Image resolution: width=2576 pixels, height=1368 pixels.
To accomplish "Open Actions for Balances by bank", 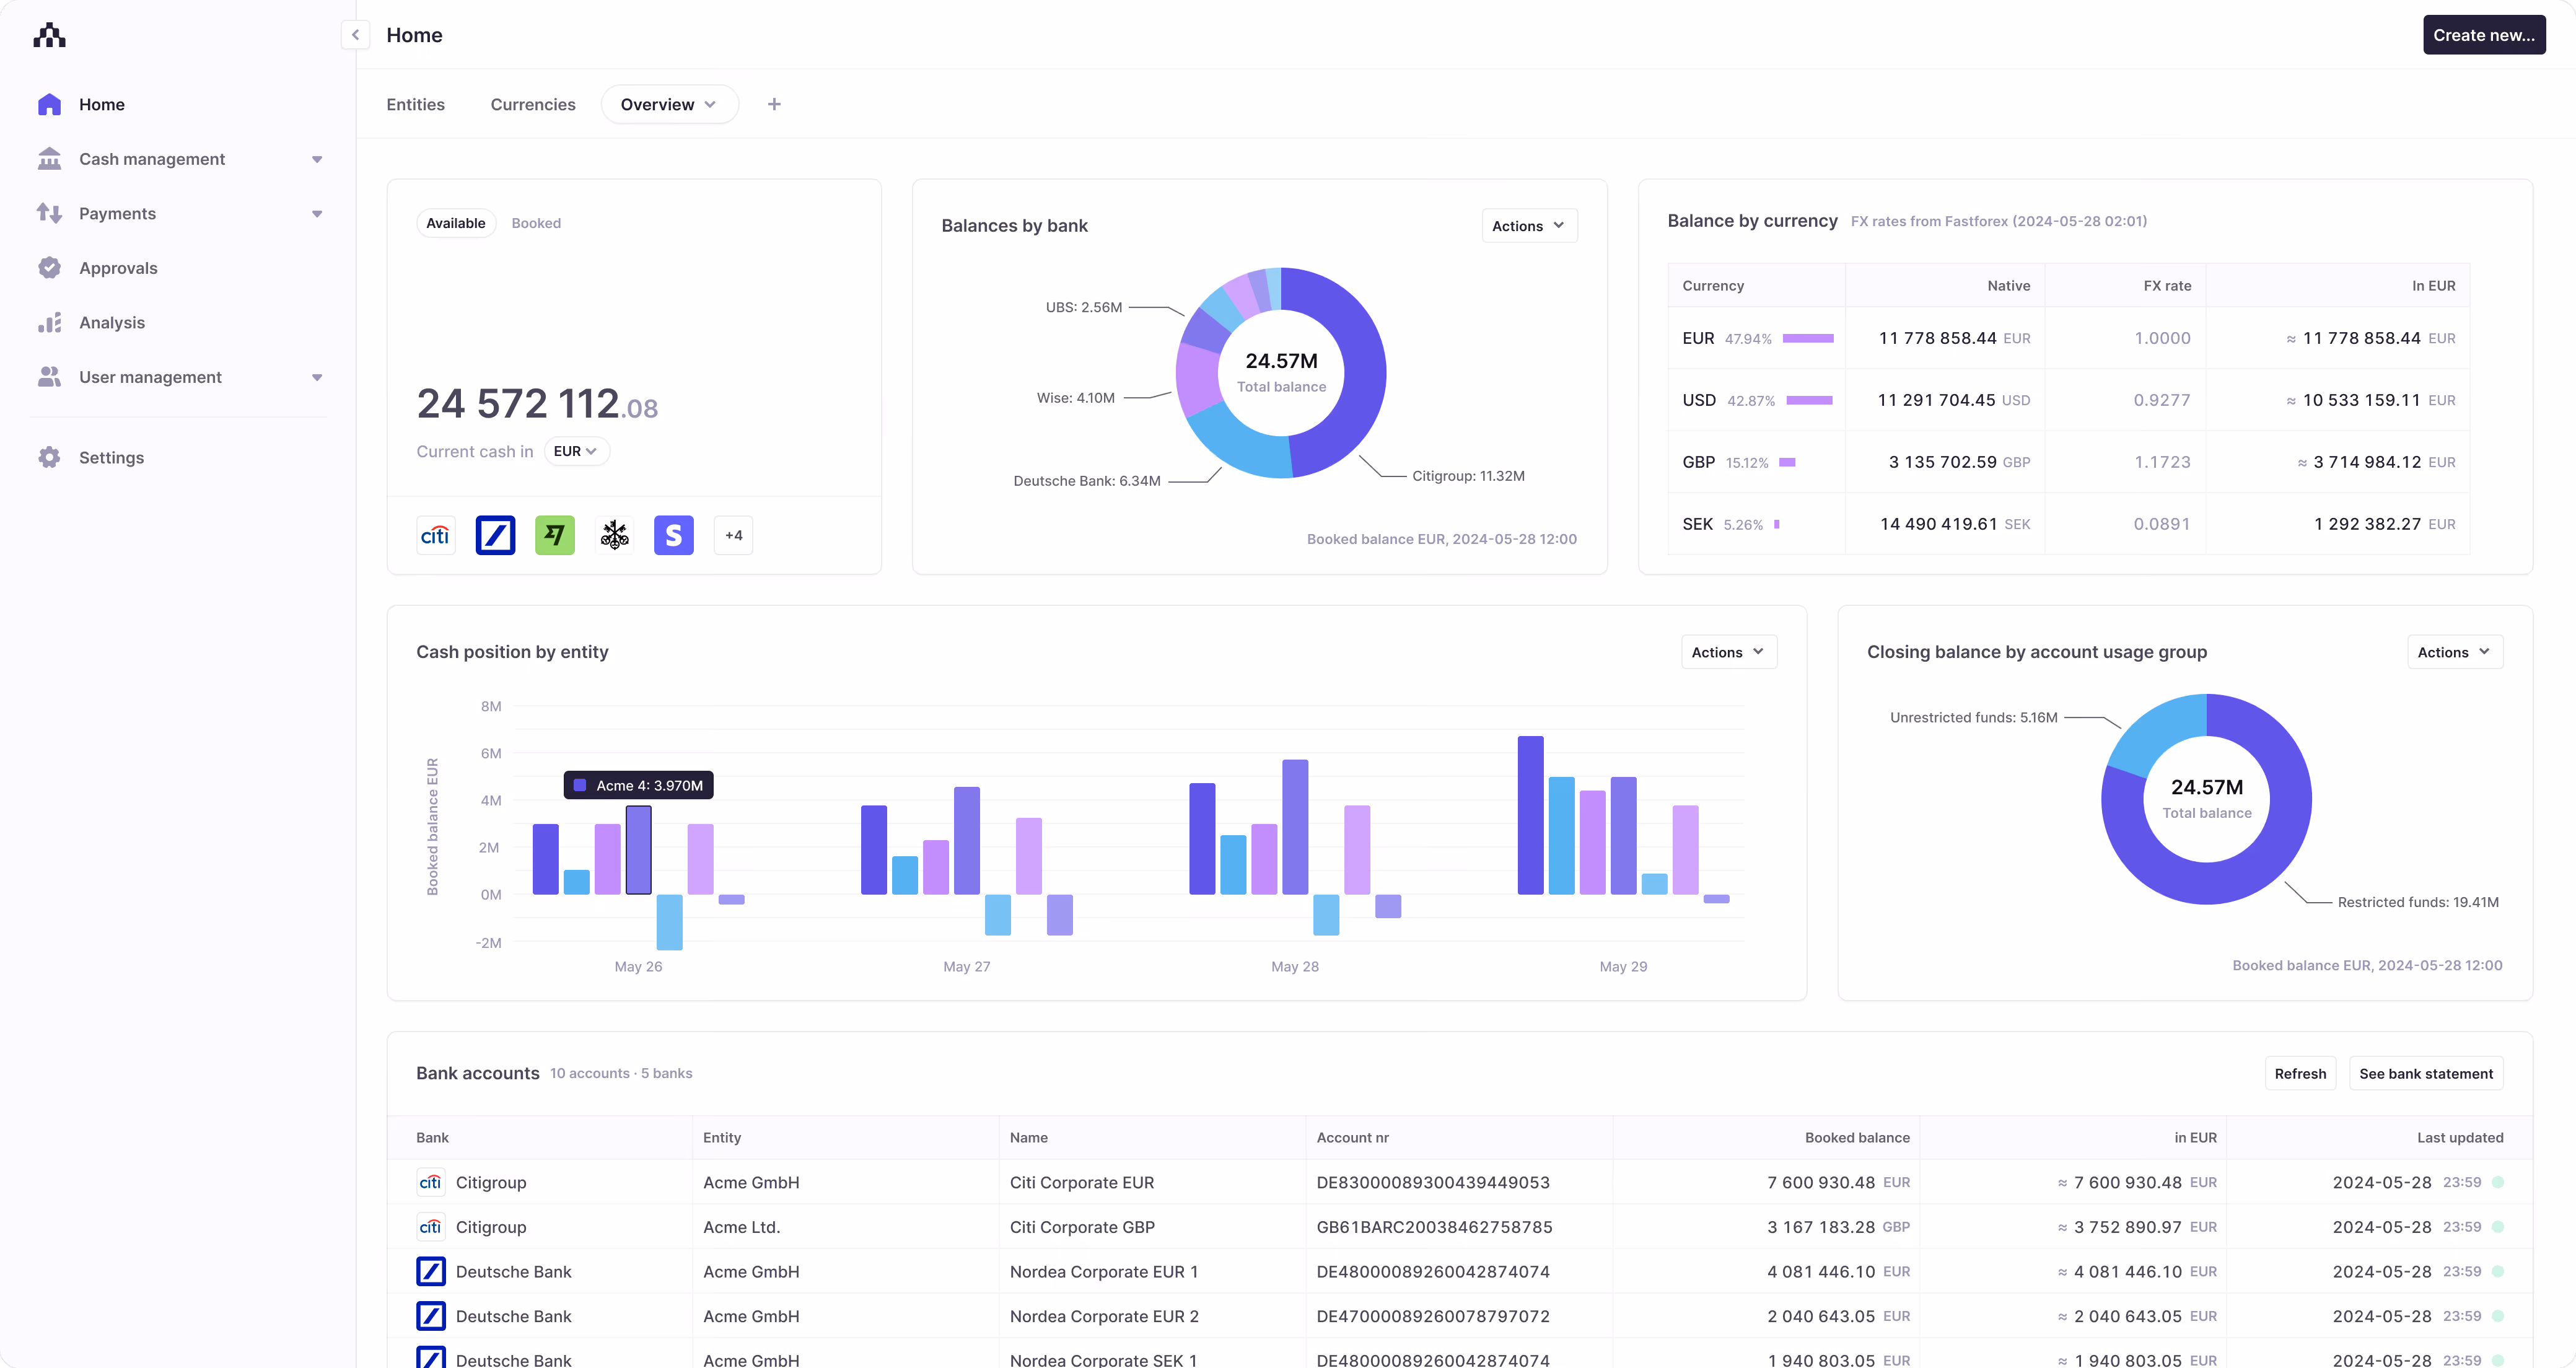I will [1528, 225].
